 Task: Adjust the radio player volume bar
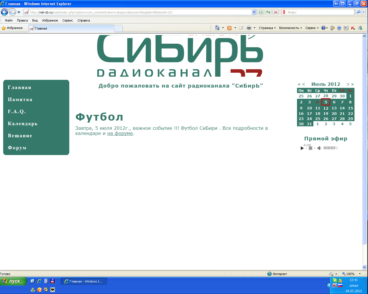[330, 148]
